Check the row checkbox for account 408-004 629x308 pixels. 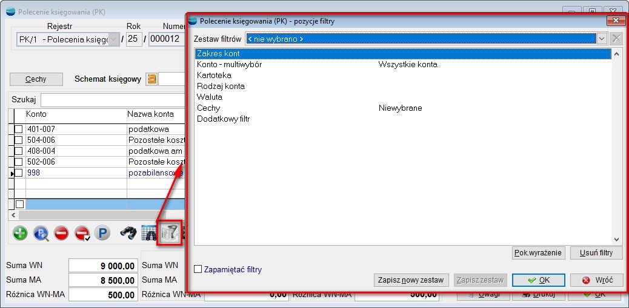pos(19,151)
